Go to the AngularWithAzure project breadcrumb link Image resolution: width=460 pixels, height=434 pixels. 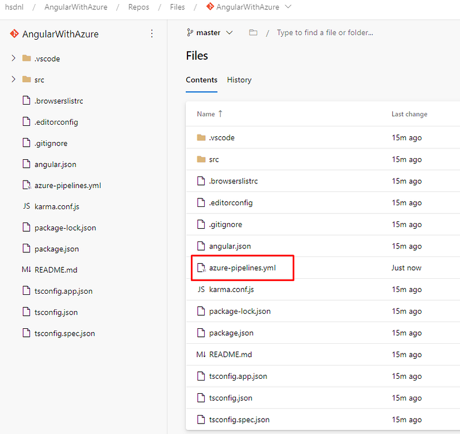76,7
